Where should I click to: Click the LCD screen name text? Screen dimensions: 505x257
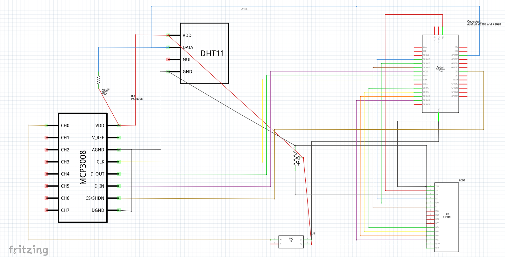tap(447, 215)
